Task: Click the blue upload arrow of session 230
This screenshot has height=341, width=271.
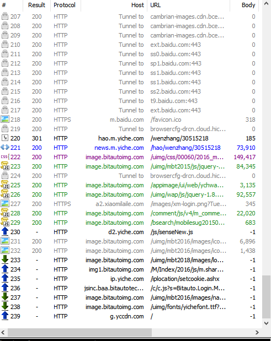Action: 5,231
